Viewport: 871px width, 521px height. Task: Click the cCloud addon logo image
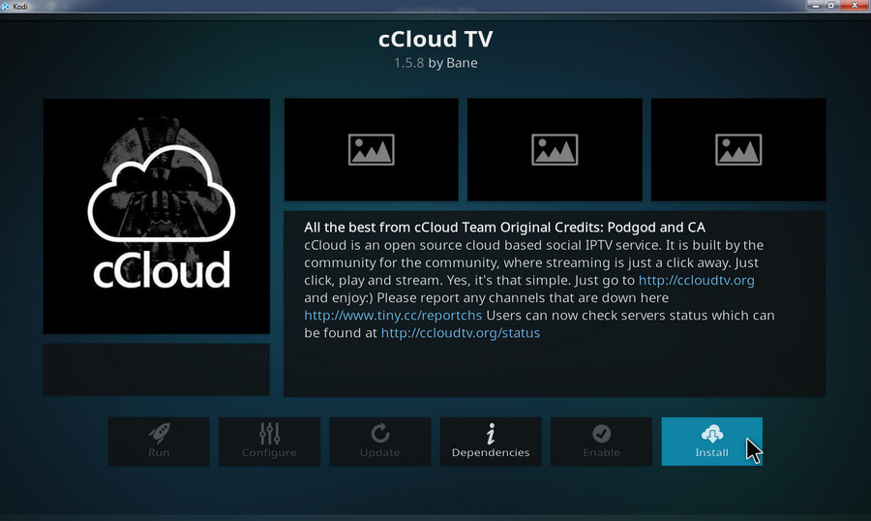click(157, 216)
